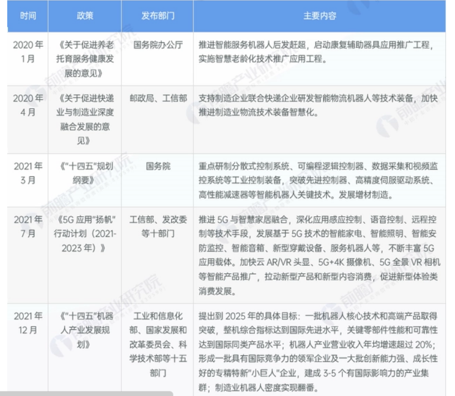455x396 pixels.
Task: Click the 发布部门 column header
Action: [157, 16]
